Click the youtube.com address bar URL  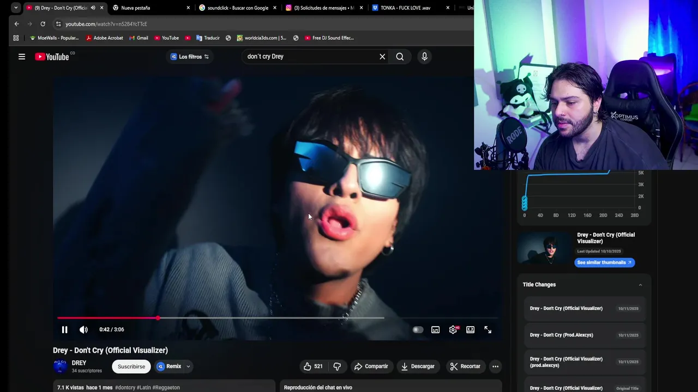(106, 24)
